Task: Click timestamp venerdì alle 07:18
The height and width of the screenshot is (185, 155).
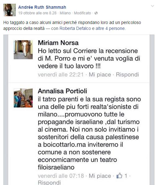Action: [61, 176]
